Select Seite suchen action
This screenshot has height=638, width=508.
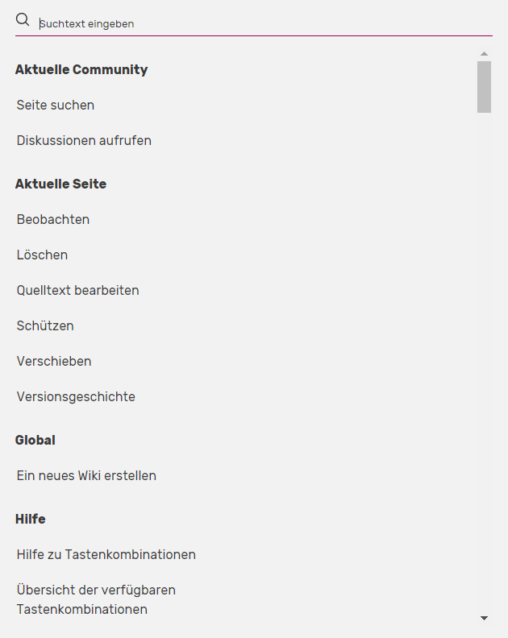pyautogui.click(x=56, y=105)
